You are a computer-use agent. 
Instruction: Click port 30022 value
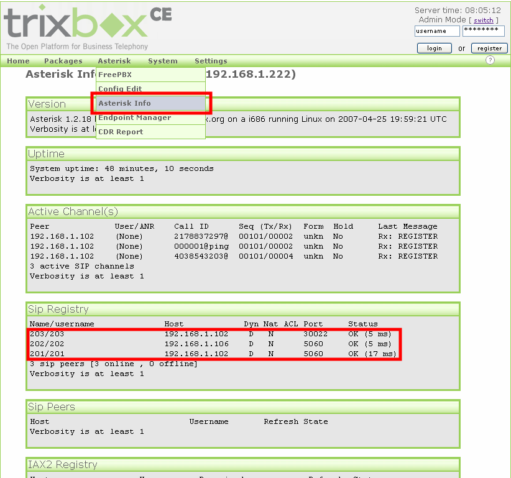(x=315, y=334)
